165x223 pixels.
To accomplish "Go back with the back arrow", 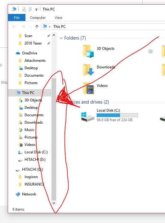I will point(14,27).
